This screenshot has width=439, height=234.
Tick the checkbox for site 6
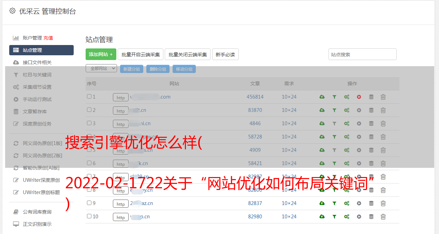point(89,163)
